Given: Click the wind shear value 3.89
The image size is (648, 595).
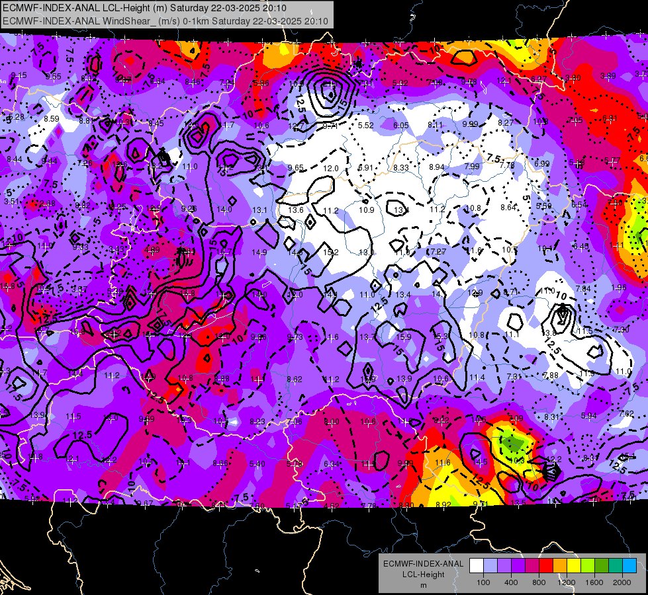Looking at the screenshot, I should coord(608,75).
